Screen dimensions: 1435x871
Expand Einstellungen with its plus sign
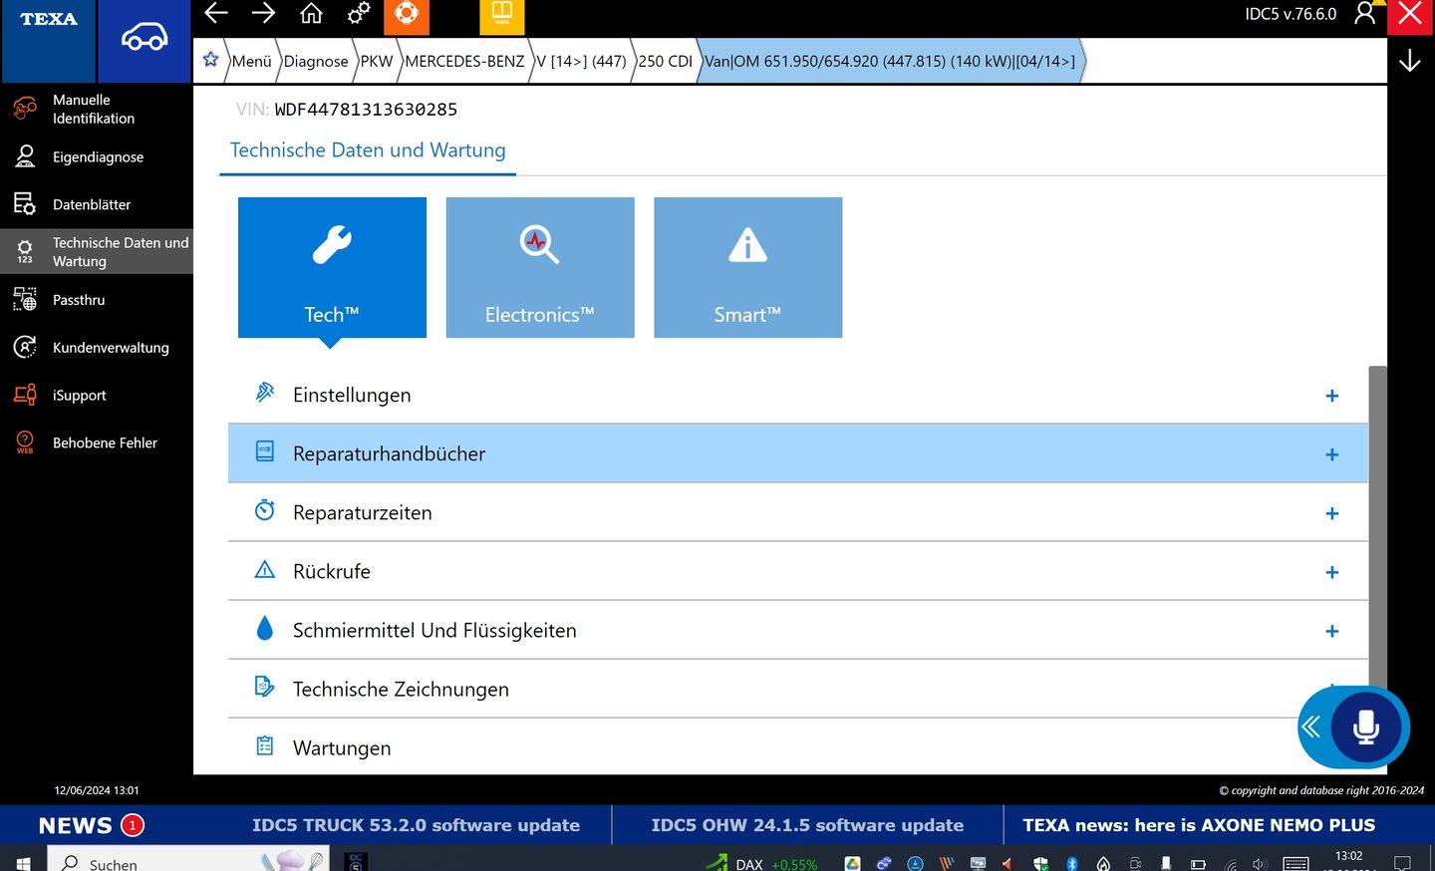[1331, 396]
